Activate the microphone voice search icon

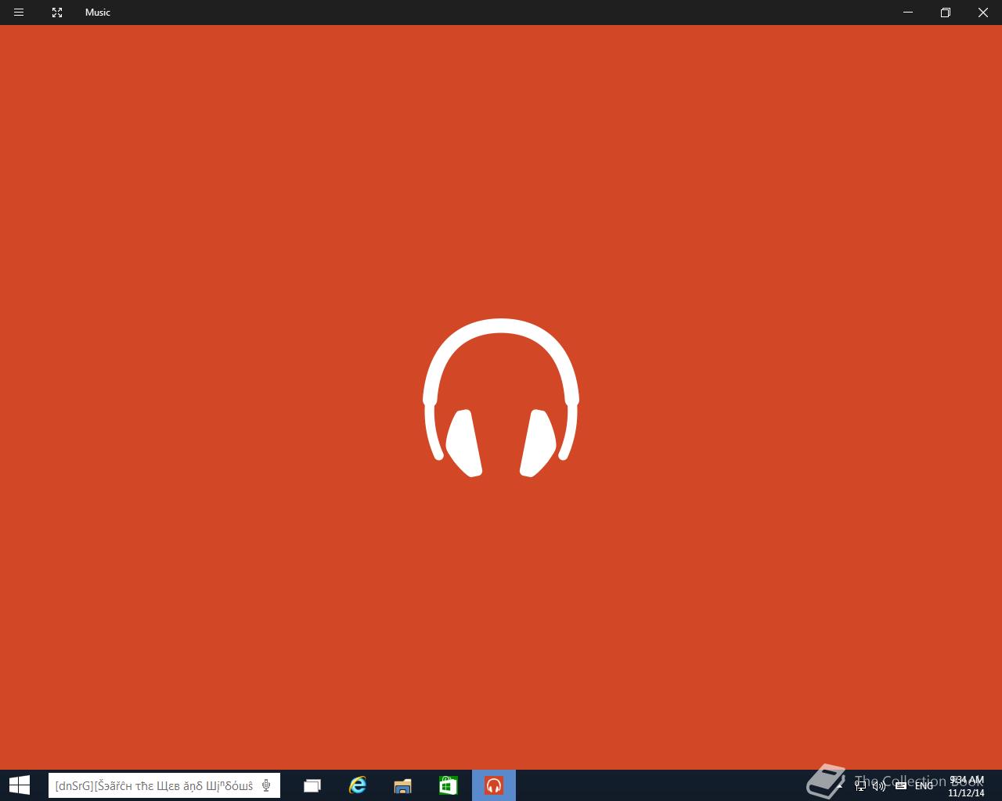(x=266, y=785)
